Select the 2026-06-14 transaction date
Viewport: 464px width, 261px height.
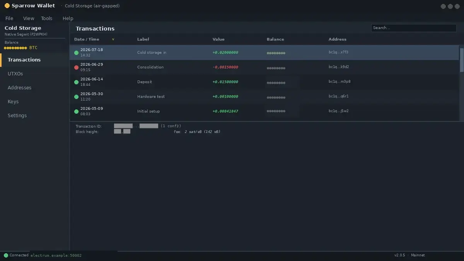(x=92, y=79)
